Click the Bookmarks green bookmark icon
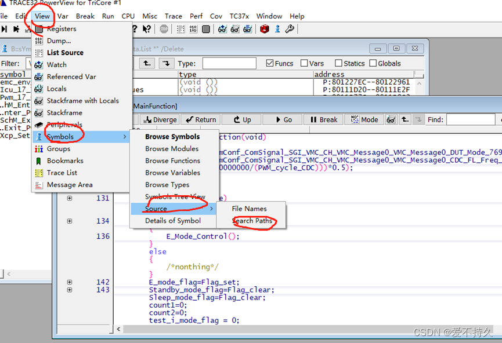Viewport: 502px width, 343px height. point(39,161)
